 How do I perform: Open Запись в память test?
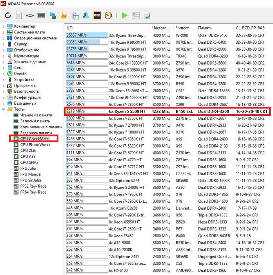35,121
